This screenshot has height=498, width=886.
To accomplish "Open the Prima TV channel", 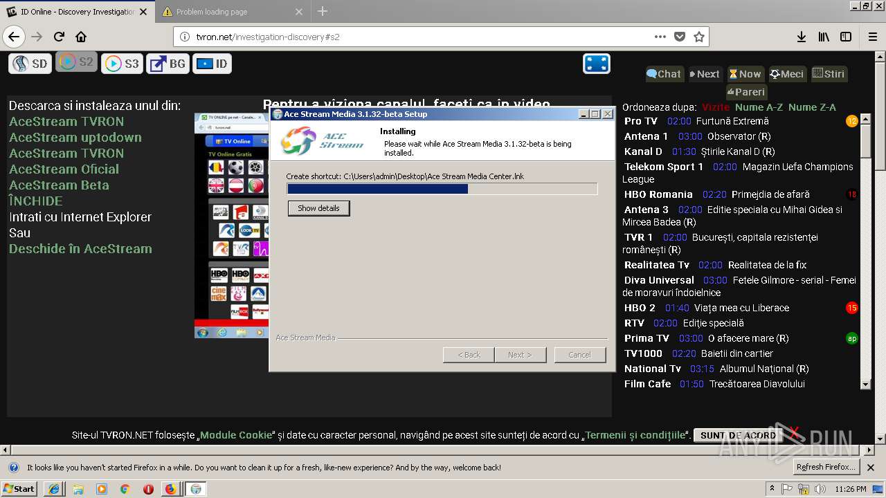I will (x=647, y=338).
